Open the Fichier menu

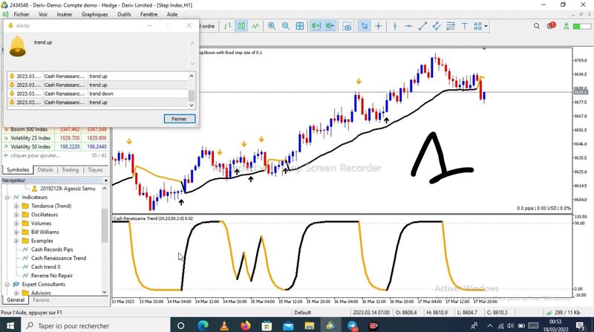[x=22, y=14]
